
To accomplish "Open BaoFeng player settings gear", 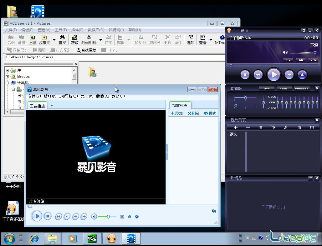I will click(x=137, y=216).
